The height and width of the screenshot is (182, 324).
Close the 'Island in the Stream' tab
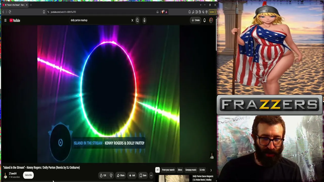point(27,5)
